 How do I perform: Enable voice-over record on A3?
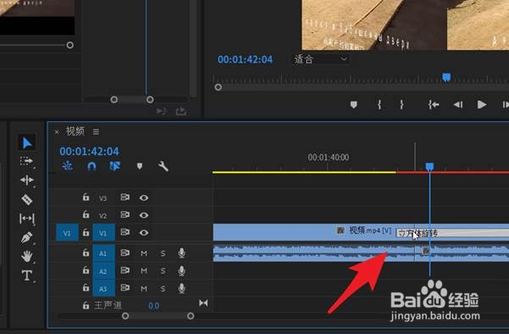click(x=182, y=288)
